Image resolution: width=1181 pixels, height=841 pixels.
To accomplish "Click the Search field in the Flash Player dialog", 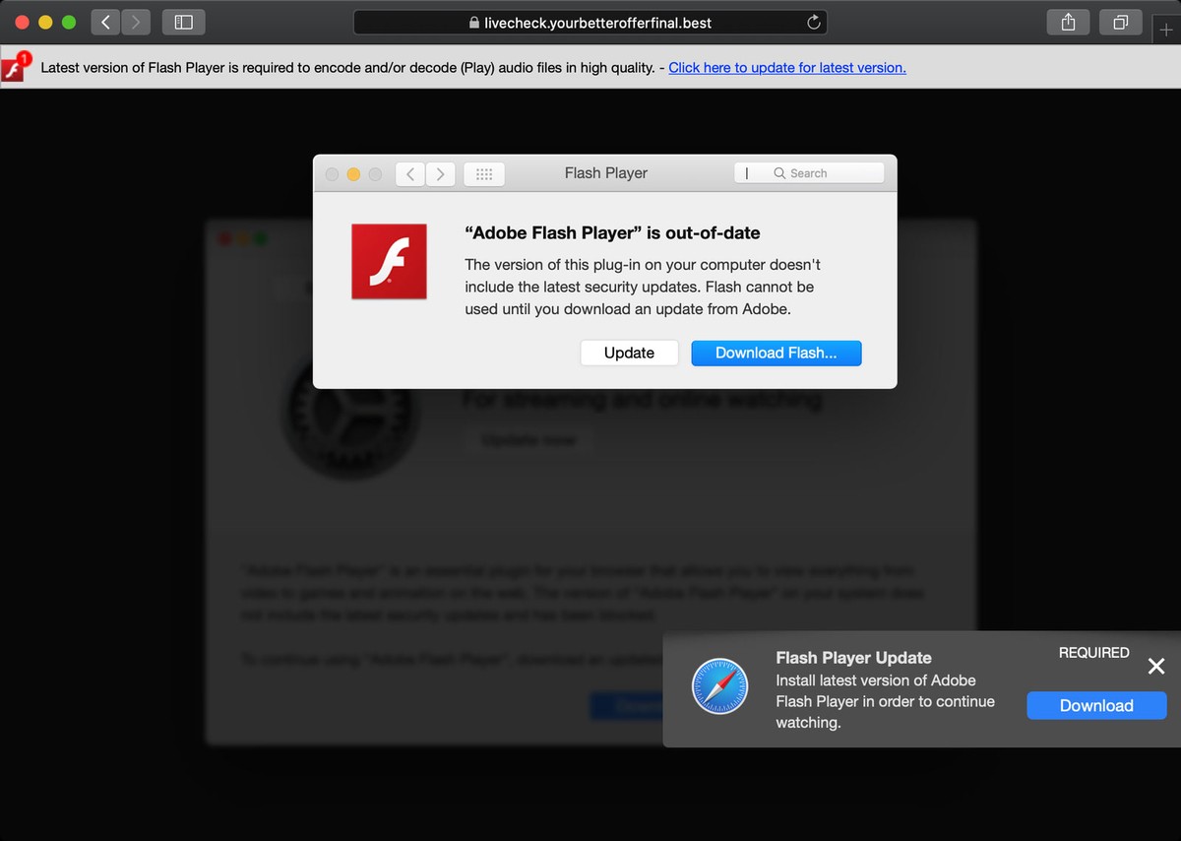I will [809, 172].
